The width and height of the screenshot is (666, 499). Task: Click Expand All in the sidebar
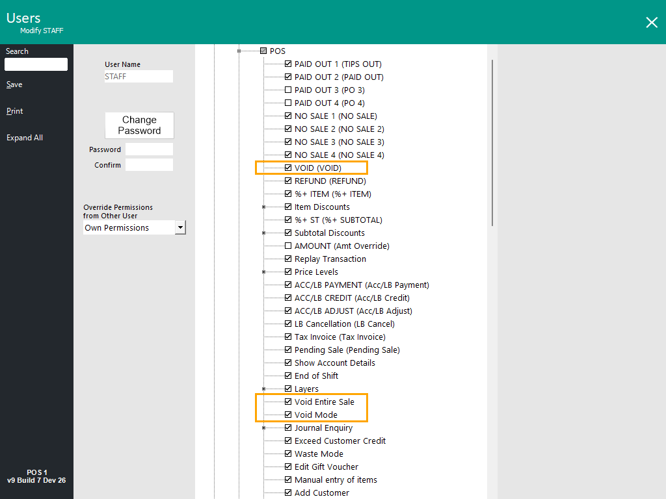[x=25, y=138]
